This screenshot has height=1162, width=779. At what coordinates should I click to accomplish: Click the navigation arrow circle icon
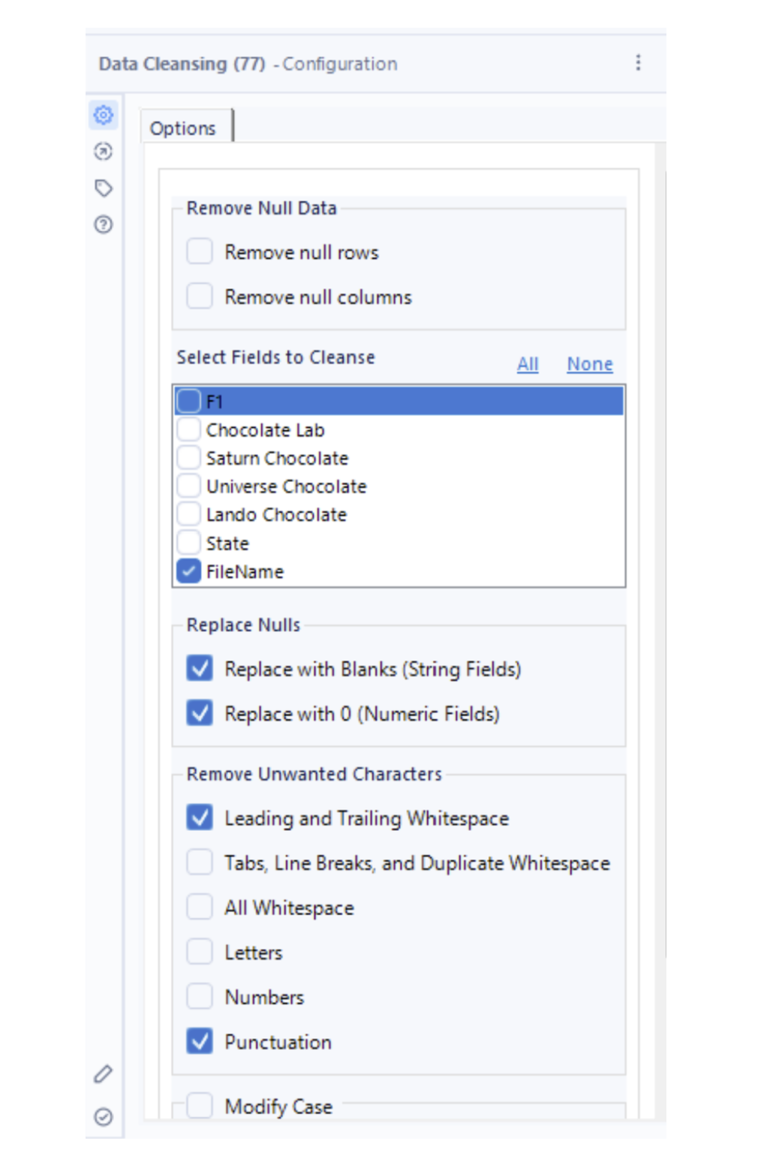pos(104,152)
